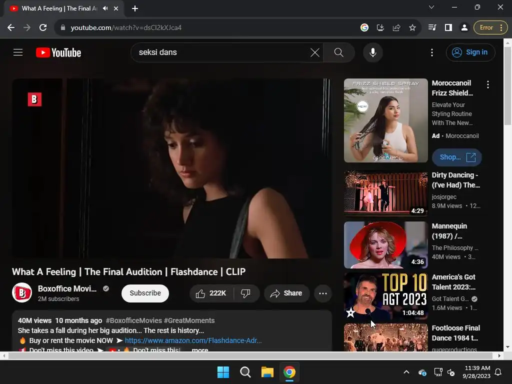
Task: Open notifications bell in taskbar
Action: coord(498,372)
